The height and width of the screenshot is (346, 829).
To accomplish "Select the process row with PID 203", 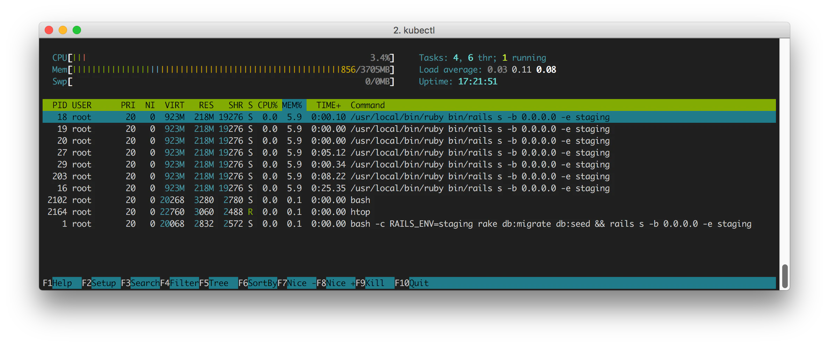I will coord(409,176).
